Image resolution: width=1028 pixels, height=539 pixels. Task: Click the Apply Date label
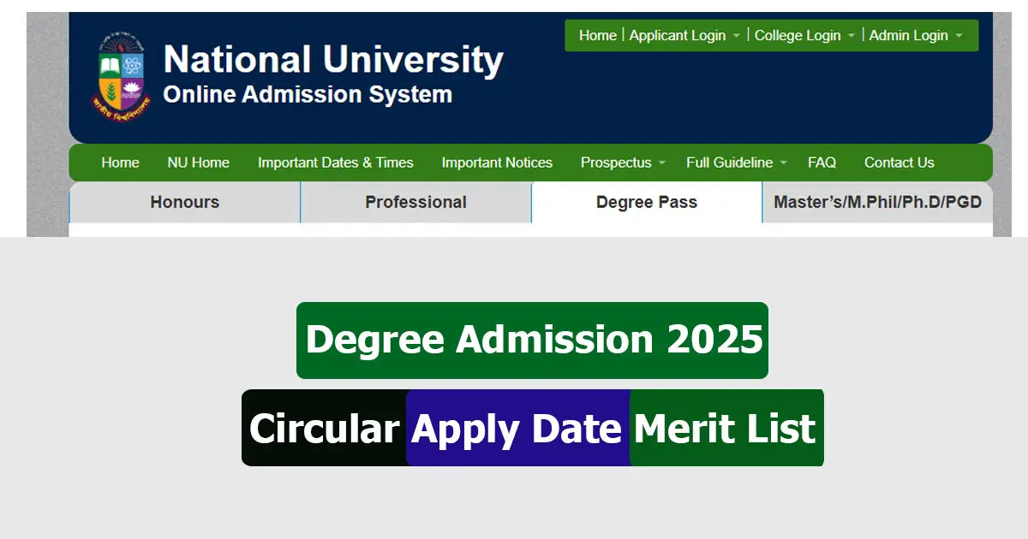click(517, 428)
